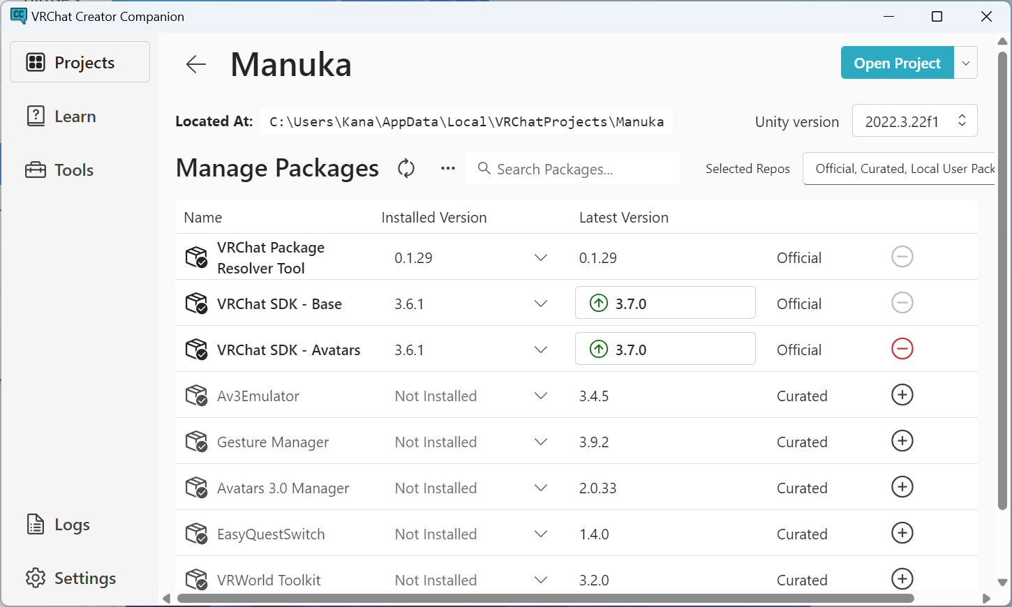The image size is (1012, 607).
Task: Add the Avatars 3.0 Manager package
Action: click(x=902, y=487)
